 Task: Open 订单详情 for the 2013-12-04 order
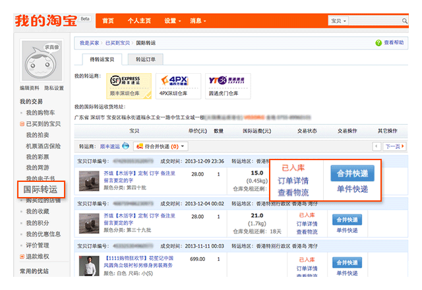tap(307, 224)
